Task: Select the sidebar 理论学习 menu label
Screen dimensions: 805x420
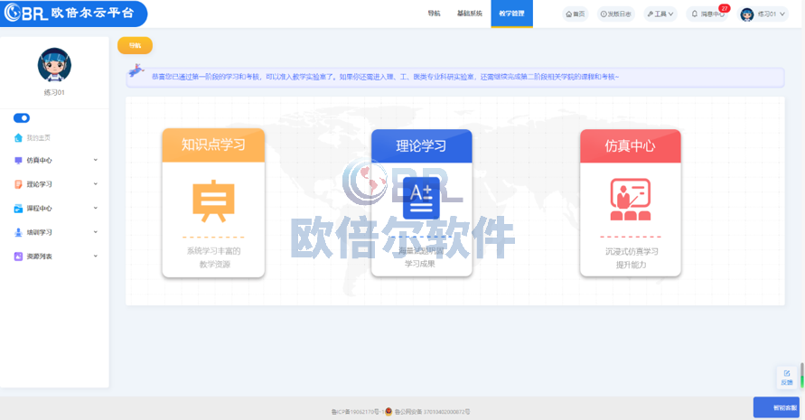Action: (x=40, y=184)
